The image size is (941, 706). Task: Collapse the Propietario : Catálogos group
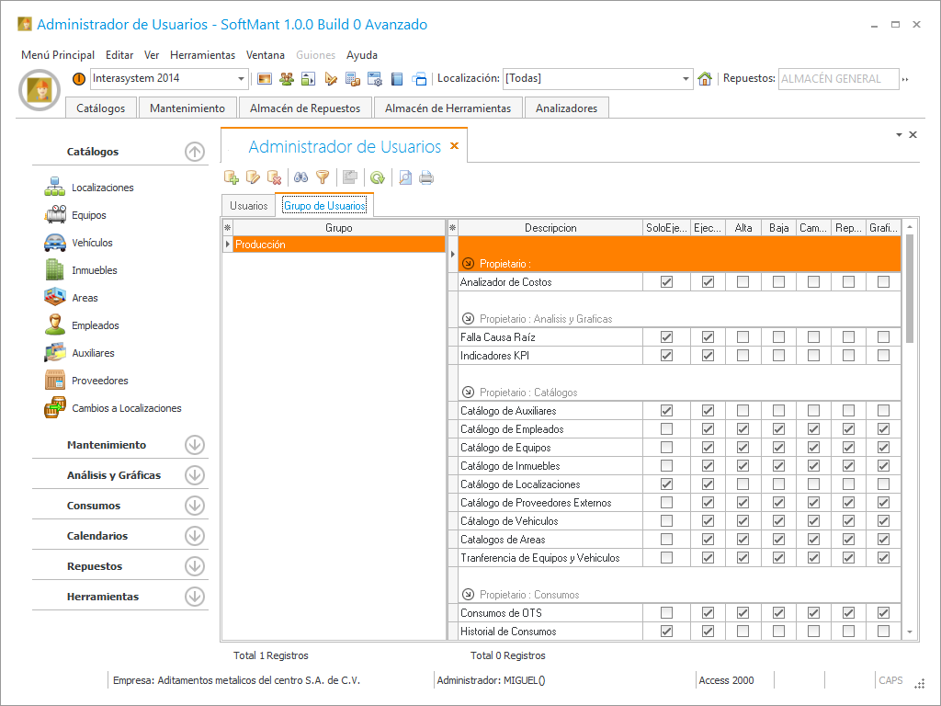pos(468,392)
